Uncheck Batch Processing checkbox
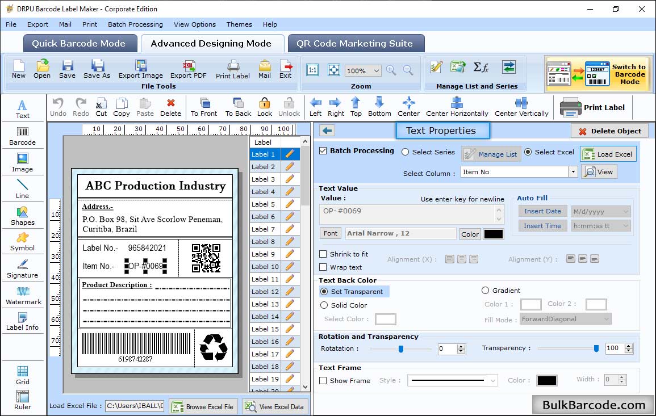 (323, 151)
